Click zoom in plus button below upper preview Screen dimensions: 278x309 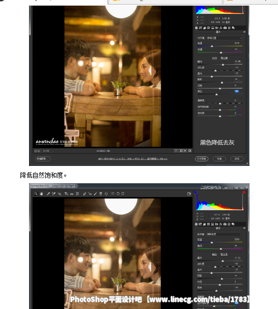pyautogui.click(x=39, y=151)
